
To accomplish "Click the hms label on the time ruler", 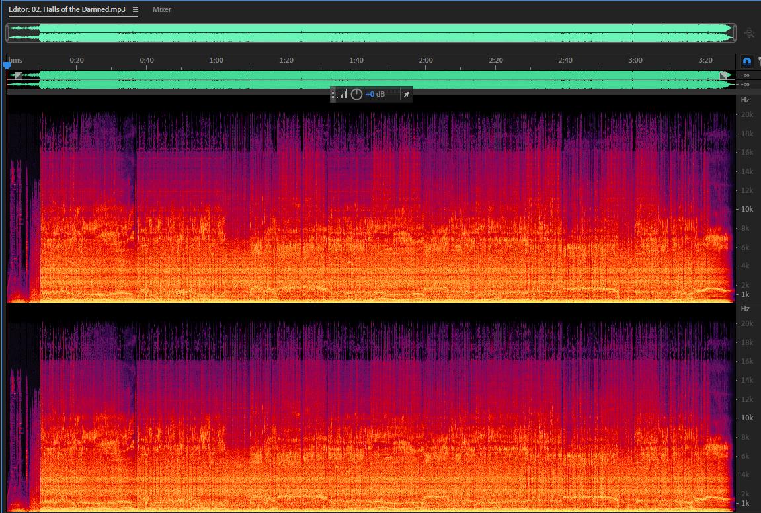I will tap(15, 60).
